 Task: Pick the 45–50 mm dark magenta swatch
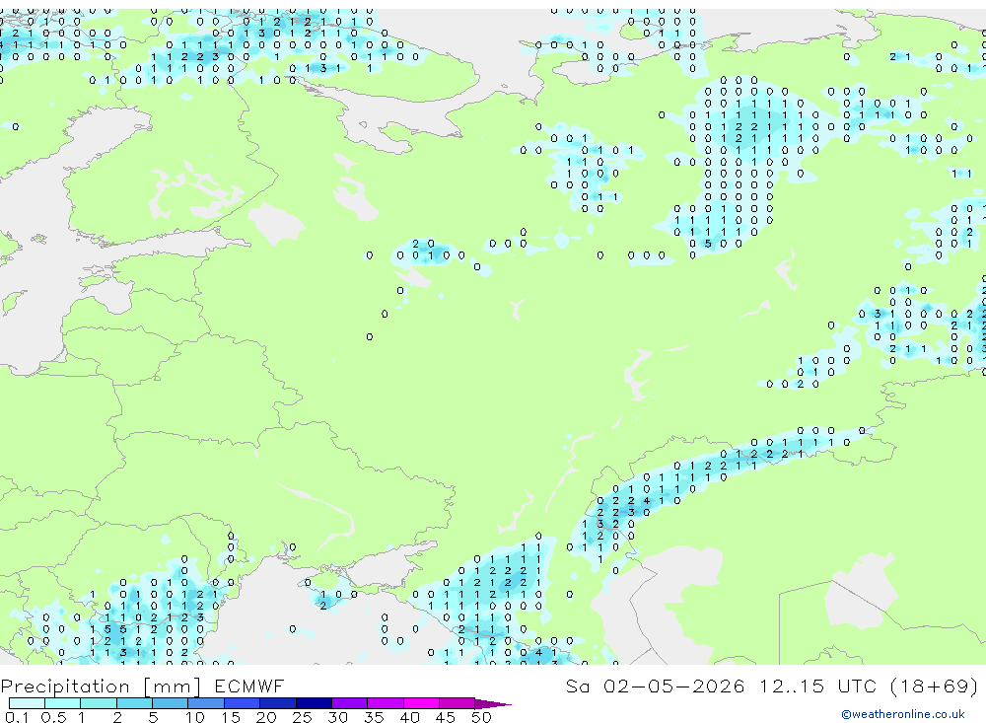458,703
